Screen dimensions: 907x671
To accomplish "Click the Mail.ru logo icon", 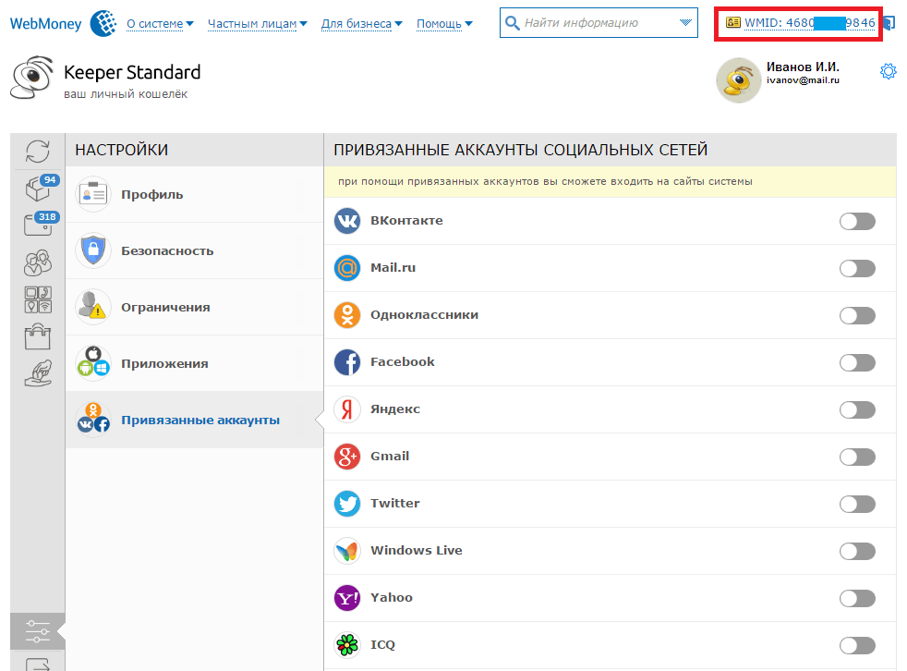I will tap(347, 268).
